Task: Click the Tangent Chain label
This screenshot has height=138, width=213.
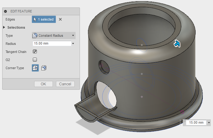Action: 16,52
